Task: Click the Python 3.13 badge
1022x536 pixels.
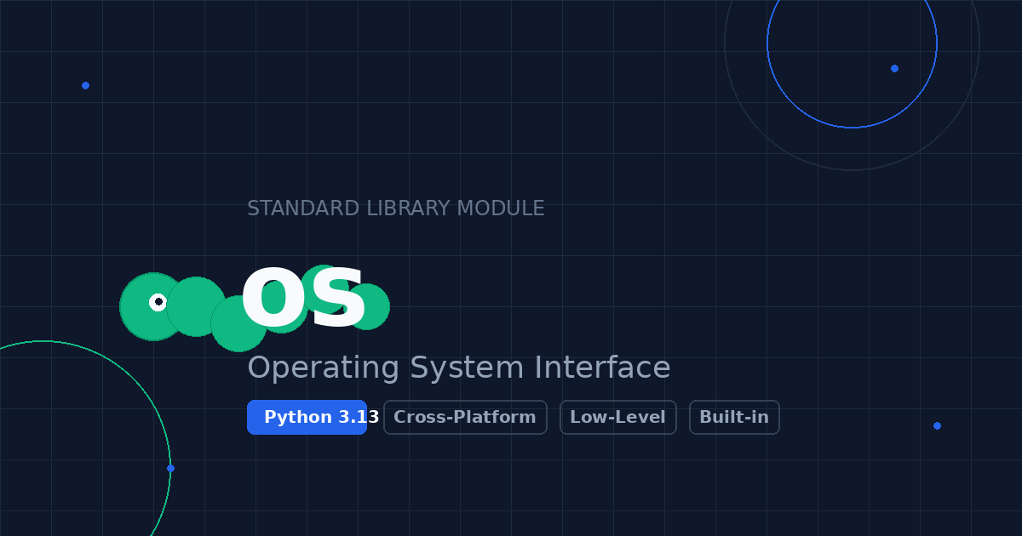Action: 307,417
